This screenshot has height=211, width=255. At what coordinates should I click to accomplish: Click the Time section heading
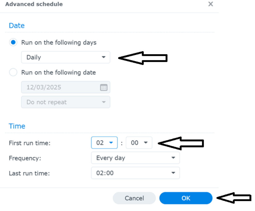[17, 126]
